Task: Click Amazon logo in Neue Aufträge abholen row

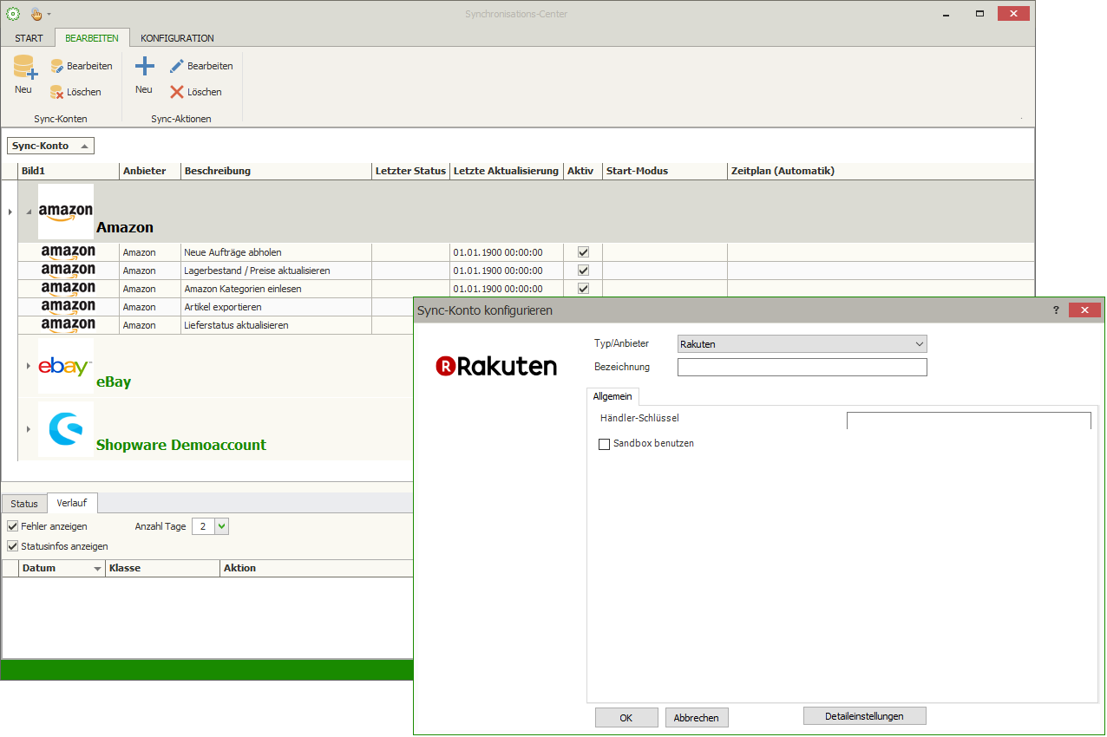Action: point(69,252)
